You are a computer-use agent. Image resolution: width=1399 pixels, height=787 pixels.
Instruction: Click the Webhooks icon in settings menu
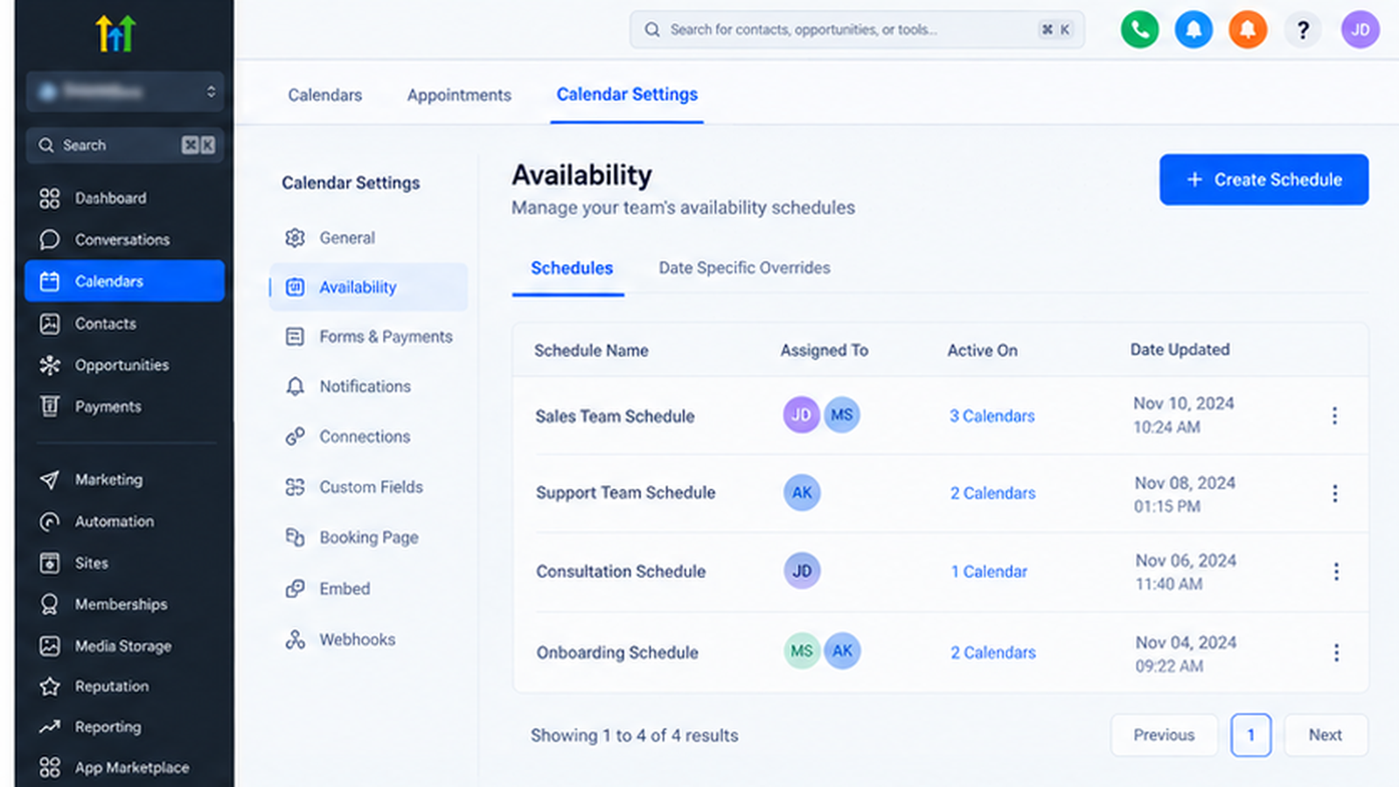point(296,639)
